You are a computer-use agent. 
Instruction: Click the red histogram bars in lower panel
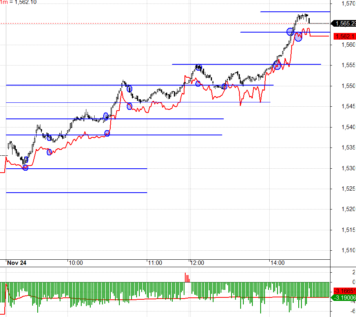click(x=187, y=277)
